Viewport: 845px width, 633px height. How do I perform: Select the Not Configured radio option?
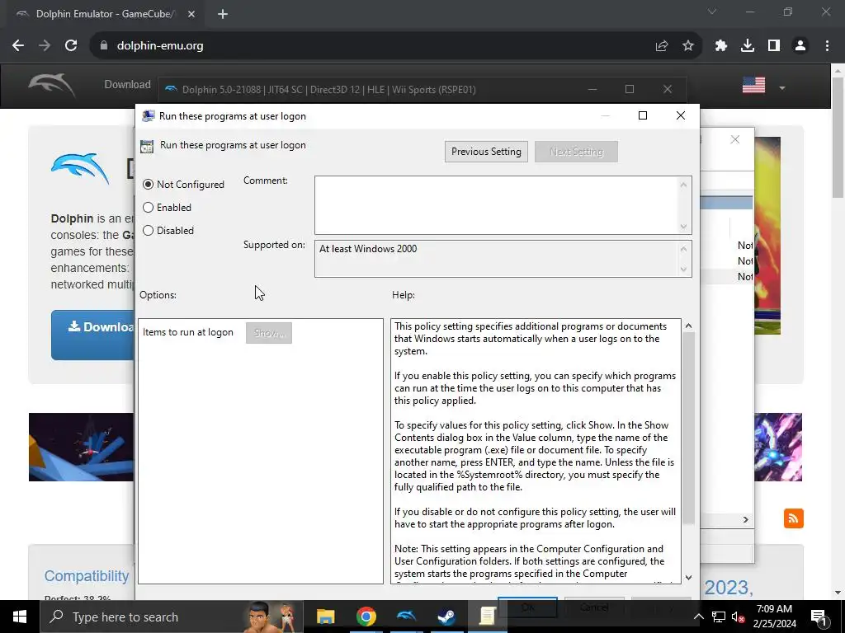click(x=183, y=185)
